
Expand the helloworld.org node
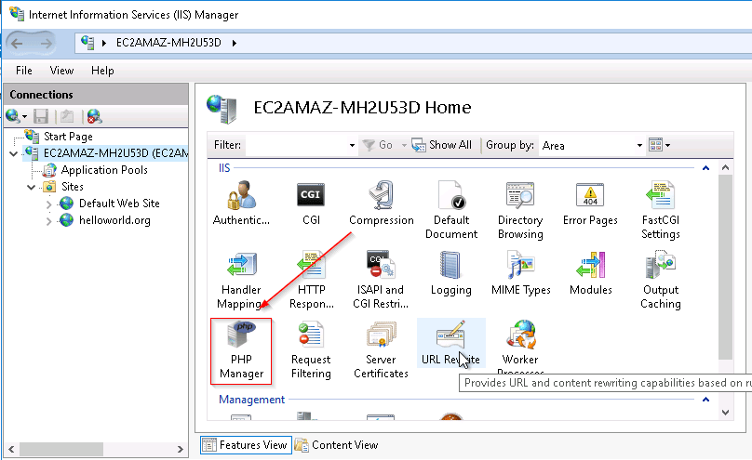[x=49, y=221]
